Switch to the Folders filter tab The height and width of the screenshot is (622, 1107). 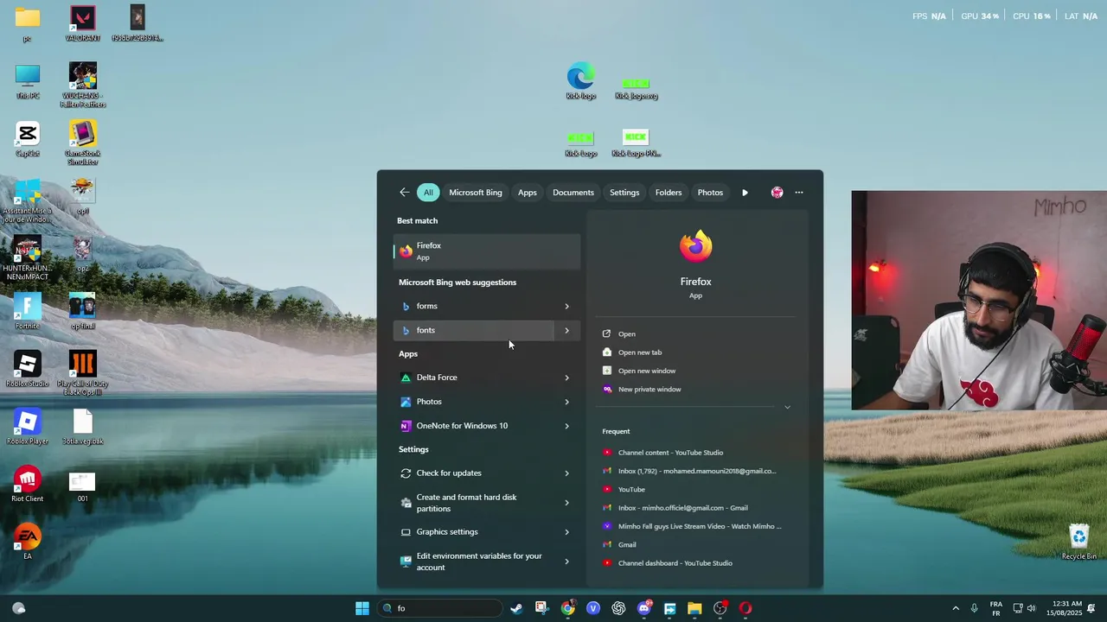669,193
